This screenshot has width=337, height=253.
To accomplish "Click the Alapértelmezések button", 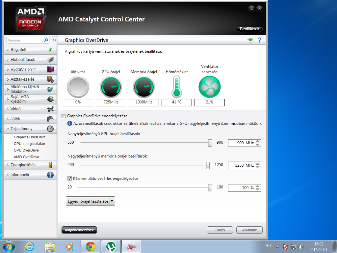I will click(x=79, y=230).
